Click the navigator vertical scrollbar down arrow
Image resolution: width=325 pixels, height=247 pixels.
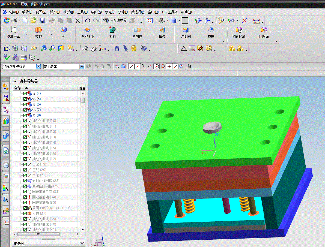tap(83, 230)
